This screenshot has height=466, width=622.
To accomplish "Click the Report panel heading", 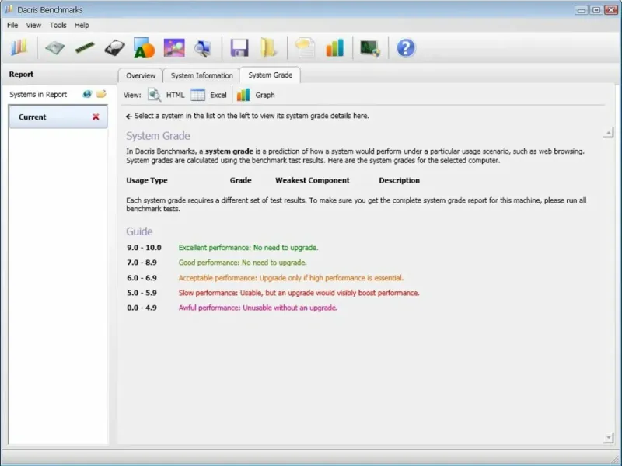I will (x=21, y=74).
